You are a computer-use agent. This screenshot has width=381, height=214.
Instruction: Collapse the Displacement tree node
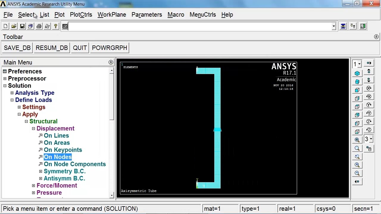click(x=33, y=128)
